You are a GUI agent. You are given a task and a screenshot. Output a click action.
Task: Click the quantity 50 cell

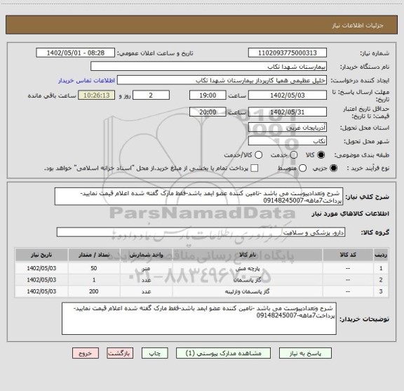tap(94, 268)
